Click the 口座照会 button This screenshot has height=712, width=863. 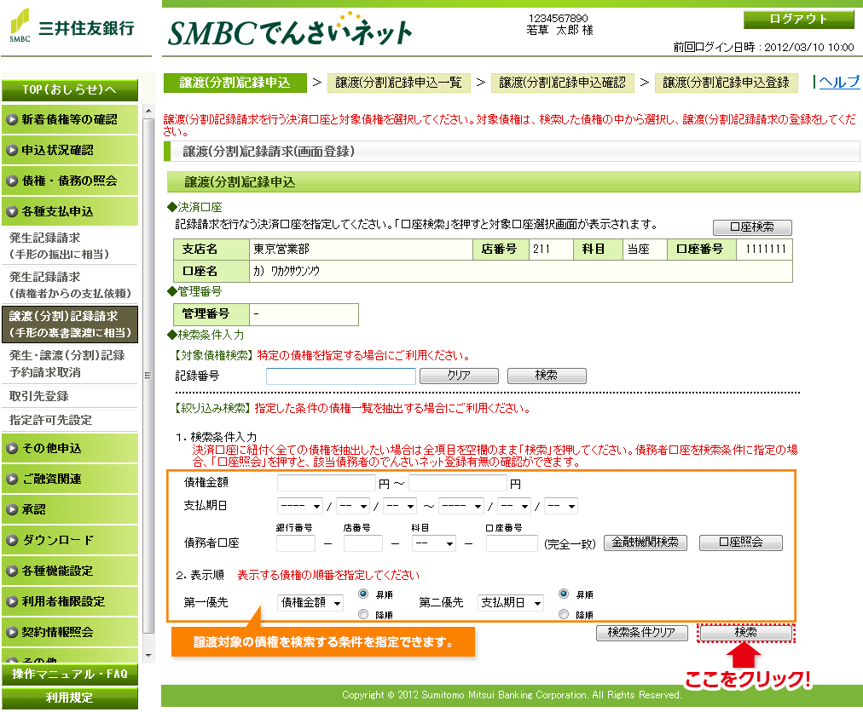[741, 543]
